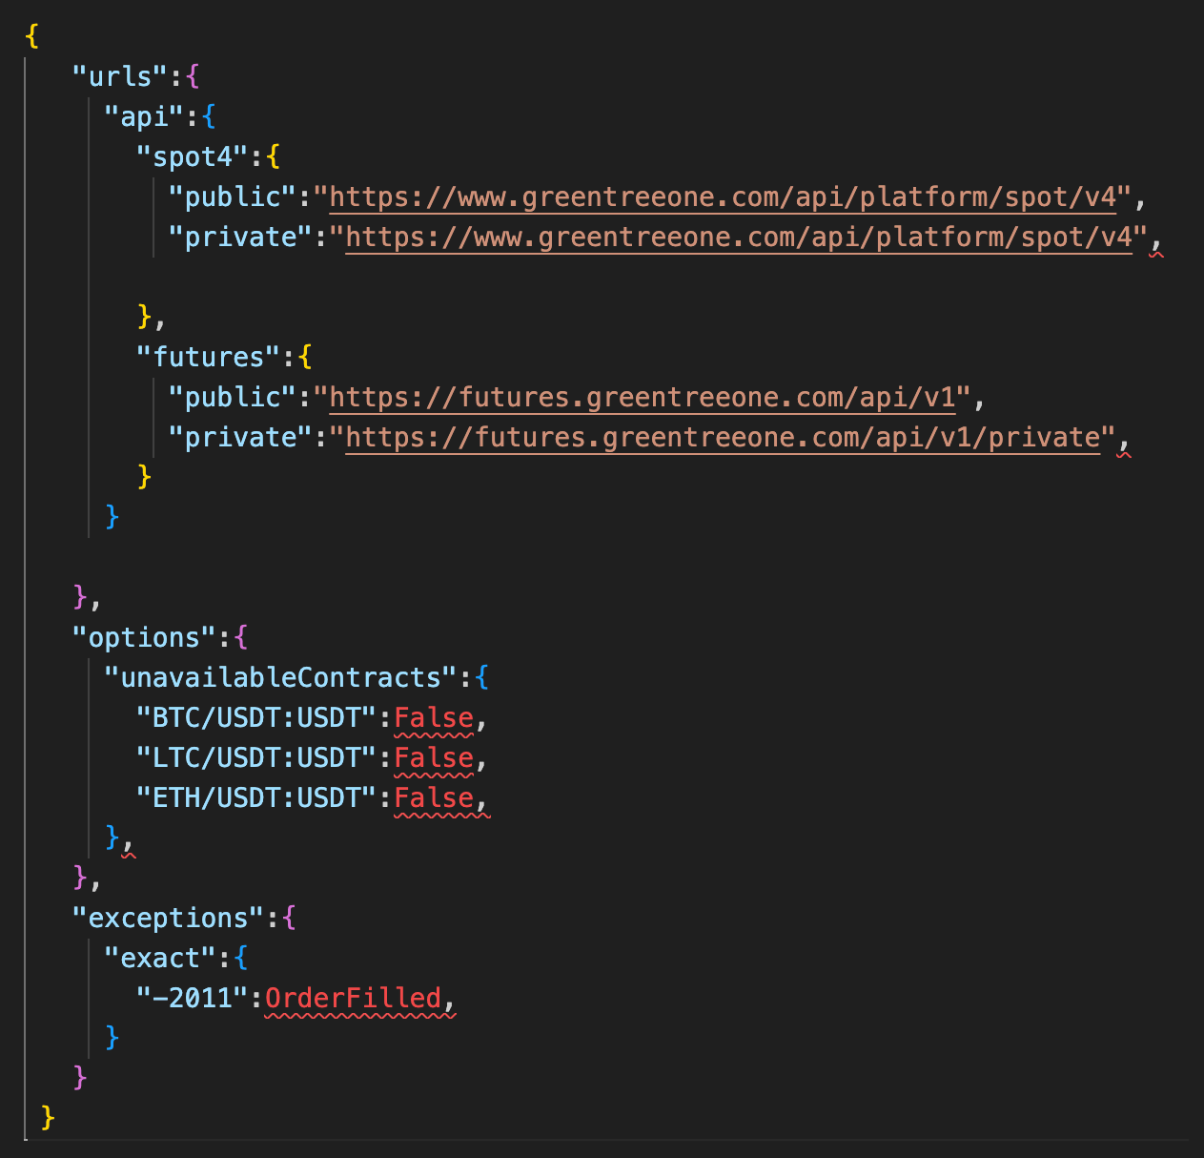Click the "futures" key
Screen dimensions: 1204x1158
209,357
